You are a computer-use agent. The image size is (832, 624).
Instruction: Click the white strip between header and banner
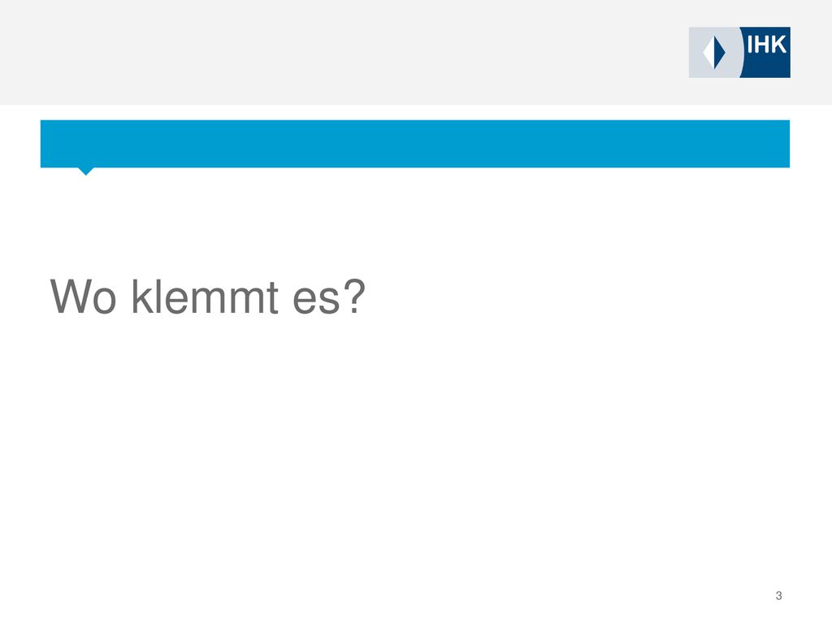coord(416,112)
